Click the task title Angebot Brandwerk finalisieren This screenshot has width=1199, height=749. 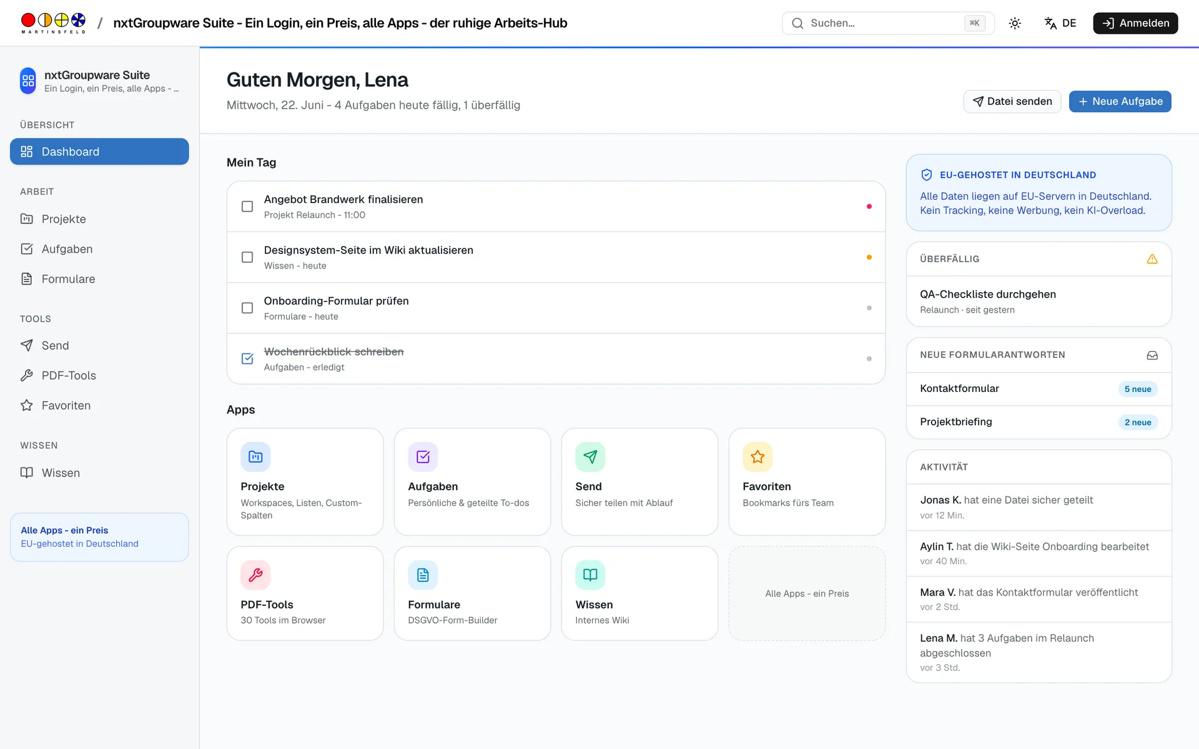pyautogui.click(x=343, y=200)
